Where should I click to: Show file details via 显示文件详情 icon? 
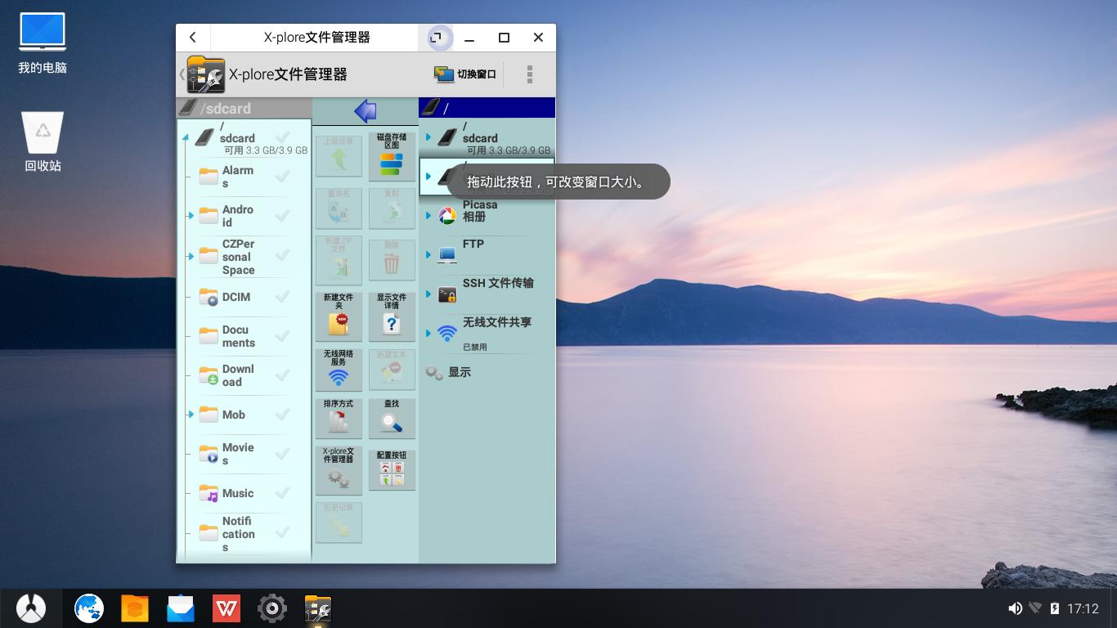pos(392,316)
